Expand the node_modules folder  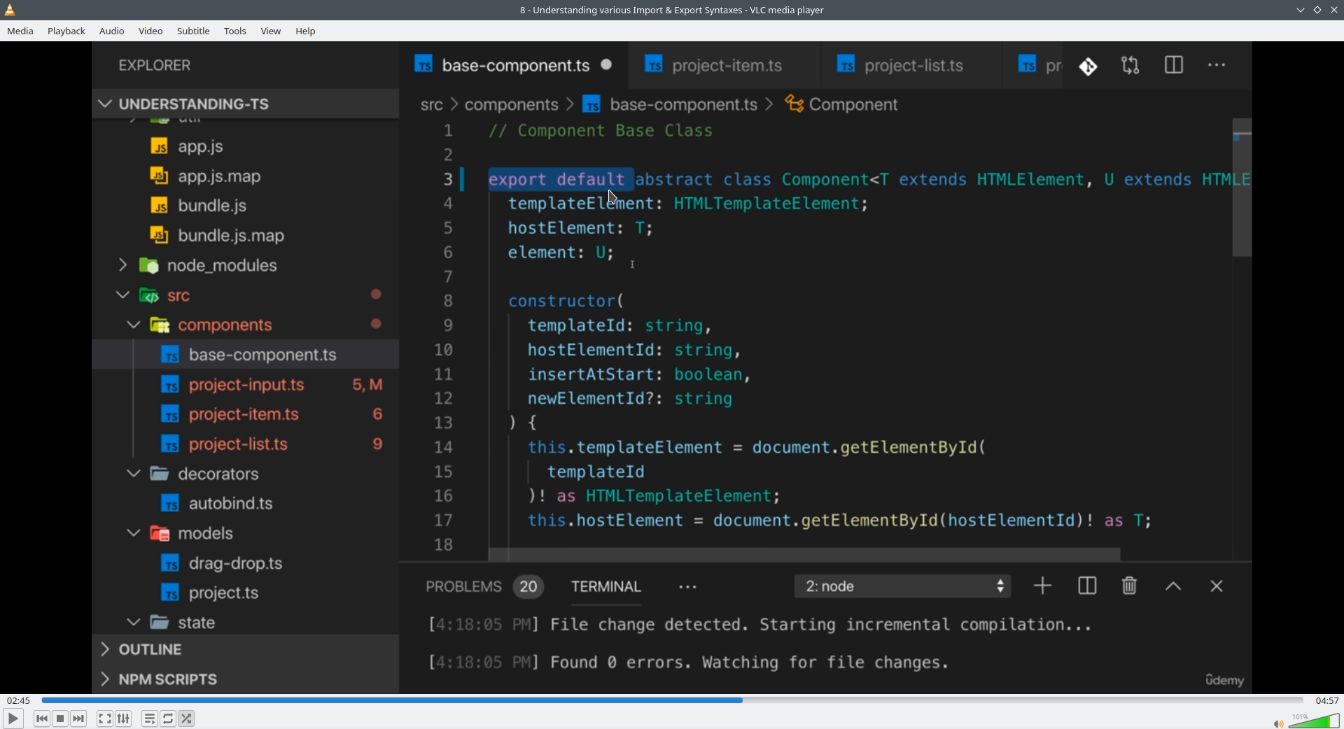(246, 266)
